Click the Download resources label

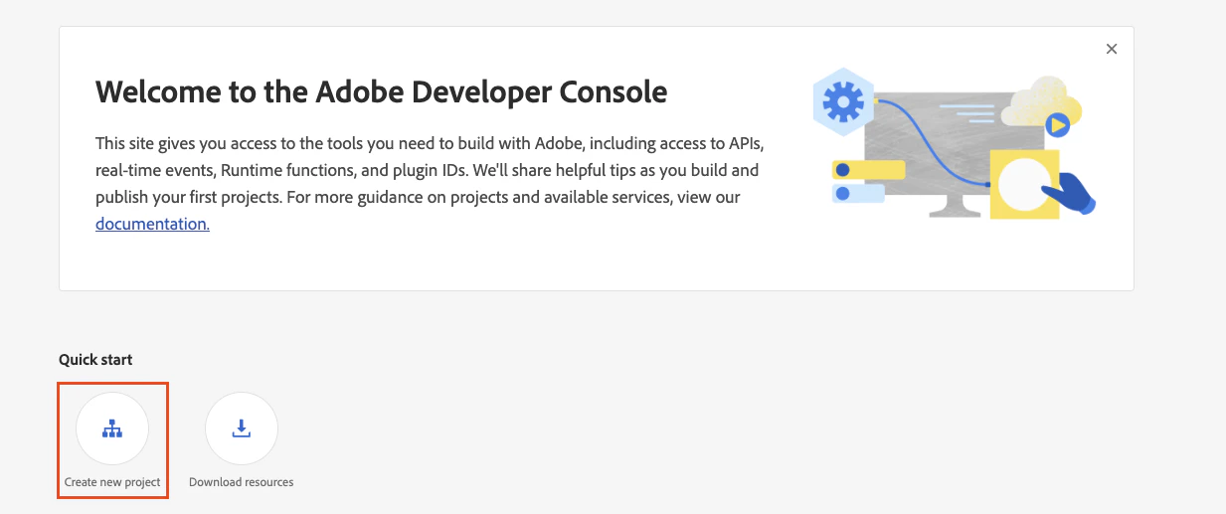click(x=242, y=482)
